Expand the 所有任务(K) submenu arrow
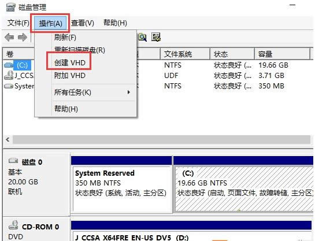The image size is (315, 241). pos(129,92)
